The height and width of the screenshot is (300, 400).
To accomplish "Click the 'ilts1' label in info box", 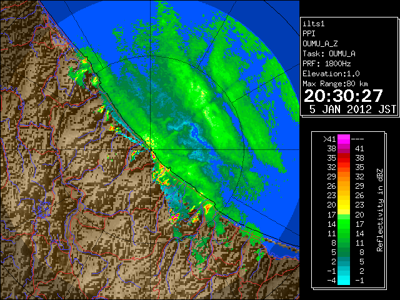I will pos(314,24).
